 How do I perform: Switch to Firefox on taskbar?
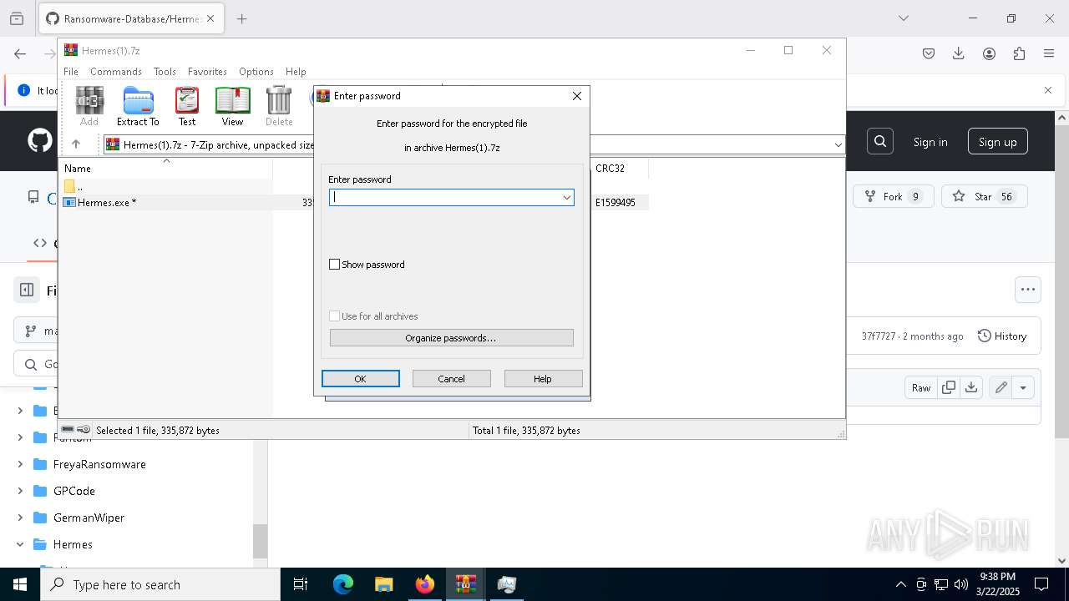point(425,584)
